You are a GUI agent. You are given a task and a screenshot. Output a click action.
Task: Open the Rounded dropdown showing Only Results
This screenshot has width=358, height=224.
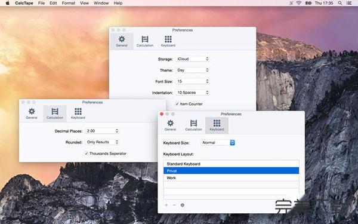coord(102,142)
